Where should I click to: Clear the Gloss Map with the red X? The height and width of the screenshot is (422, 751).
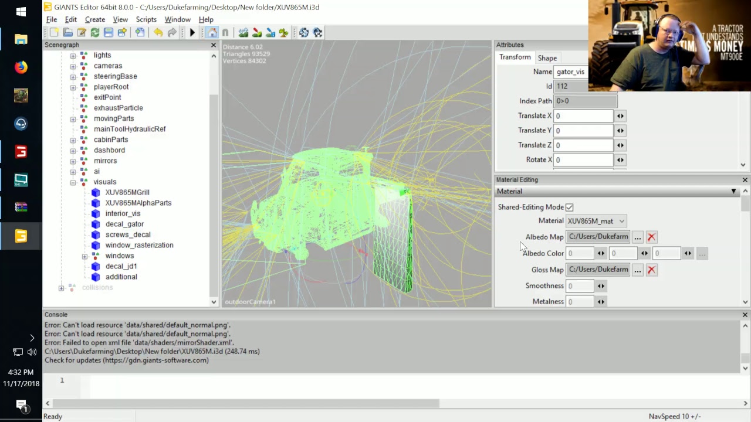[651, 270]
